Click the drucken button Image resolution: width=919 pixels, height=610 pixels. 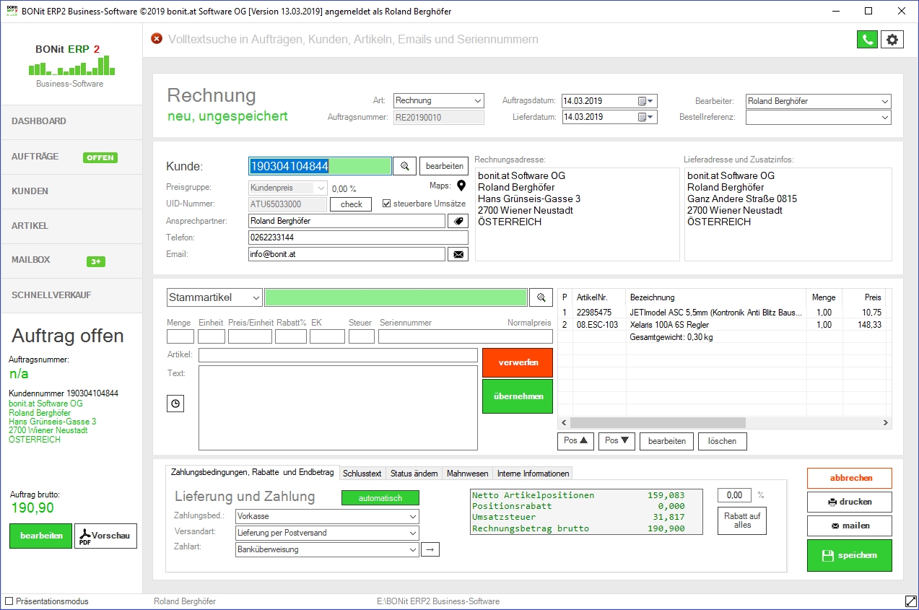pyautogui.click(x=849, y=502)
